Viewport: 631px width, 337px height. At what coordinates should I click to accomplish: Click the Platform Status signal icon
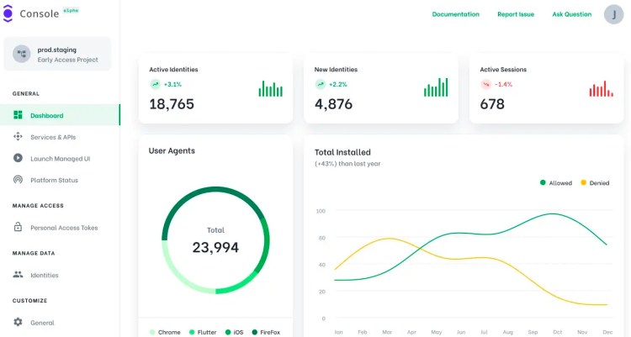pos(18,180)
